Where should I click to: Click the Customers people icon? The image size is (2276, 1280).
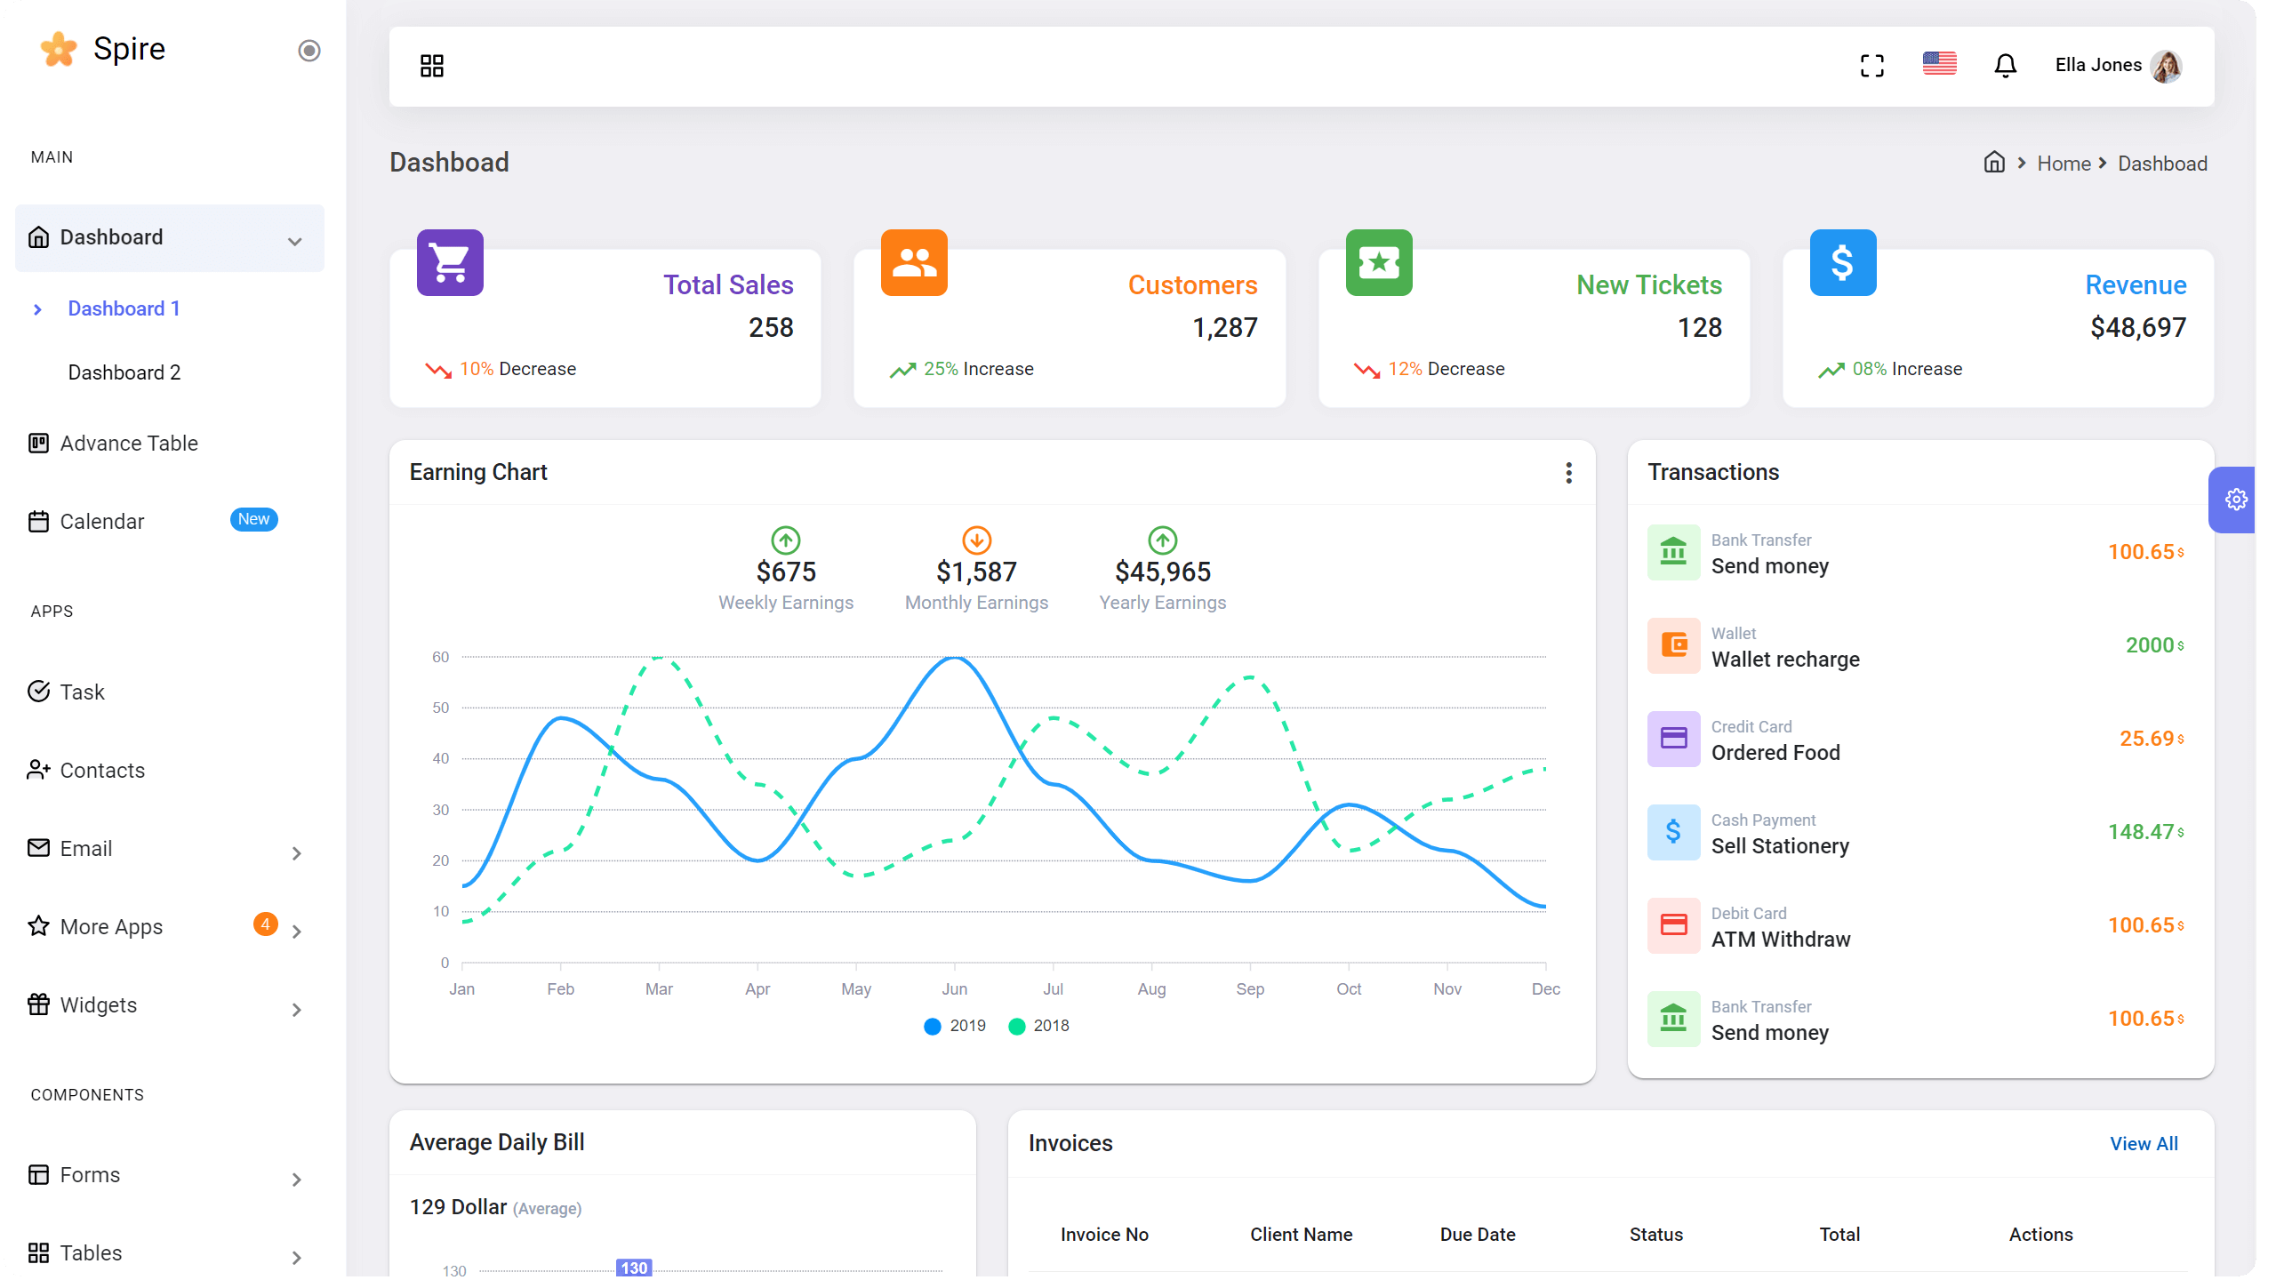coord(914,262)
